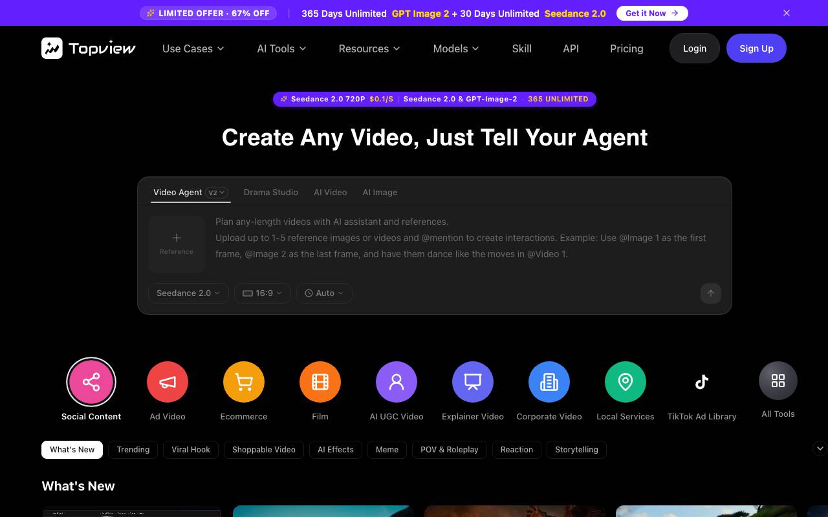This screenshot has height=517, width=828.
Task: Open the Explainer Video icon
Action: pos(473,382)
